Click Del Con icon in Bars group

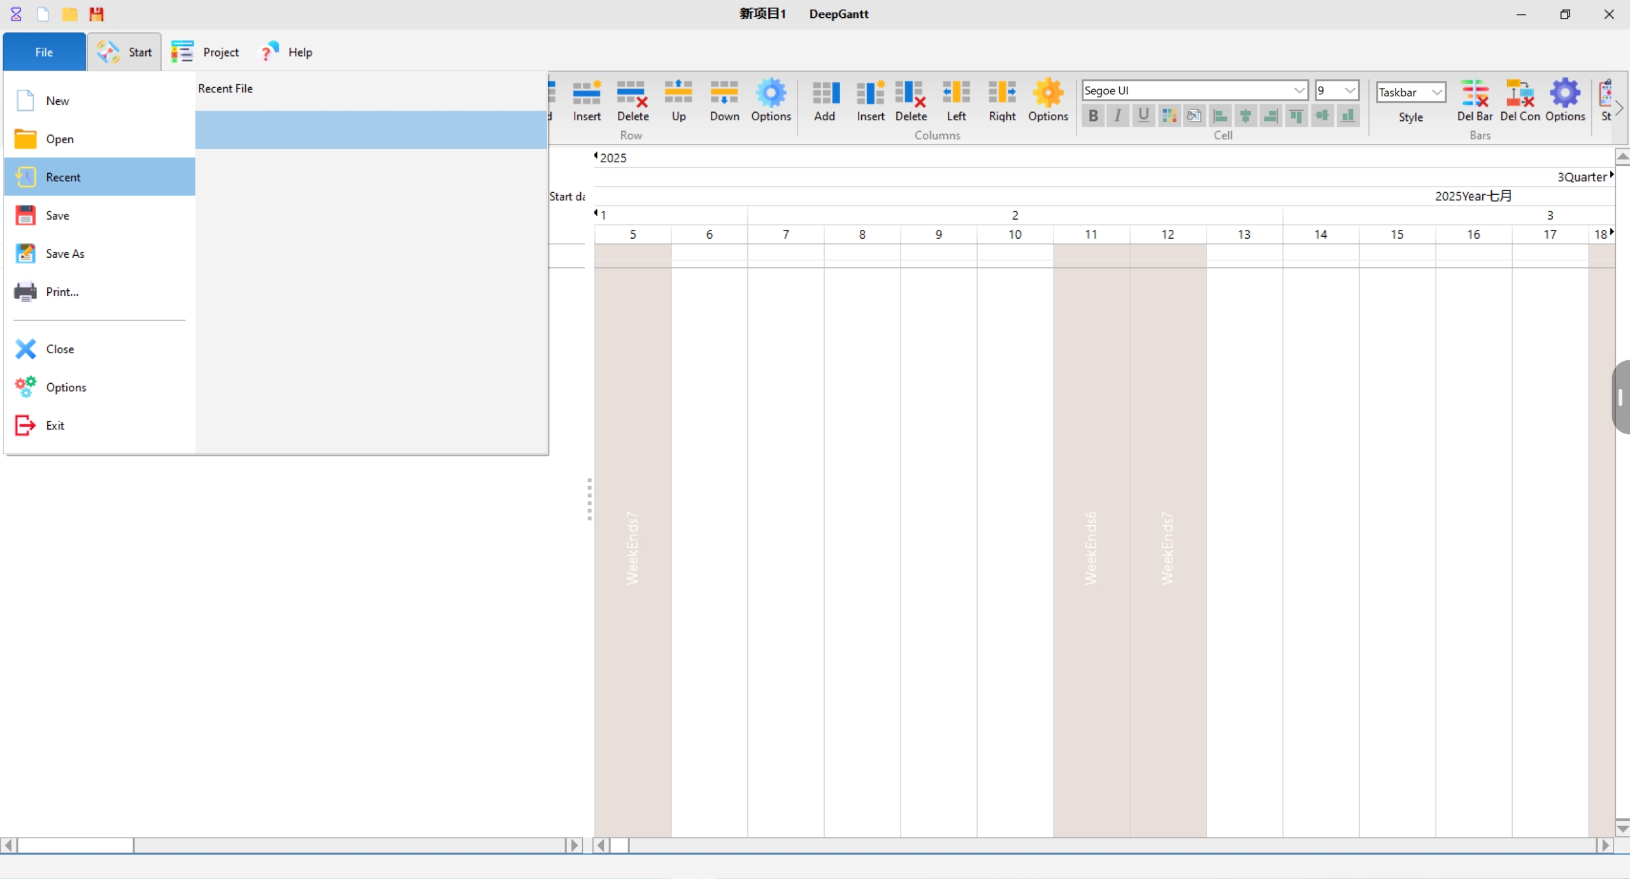click(1520, 101)
